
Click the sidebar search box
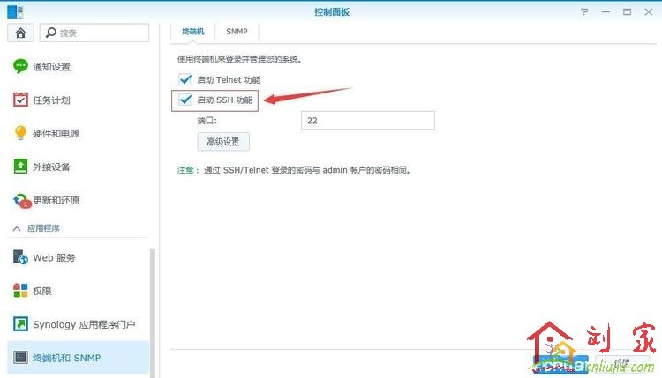[x=94, y=32]
